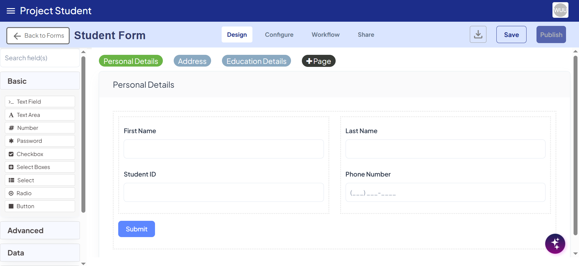Collapse the Basic components section

[40, 81]
